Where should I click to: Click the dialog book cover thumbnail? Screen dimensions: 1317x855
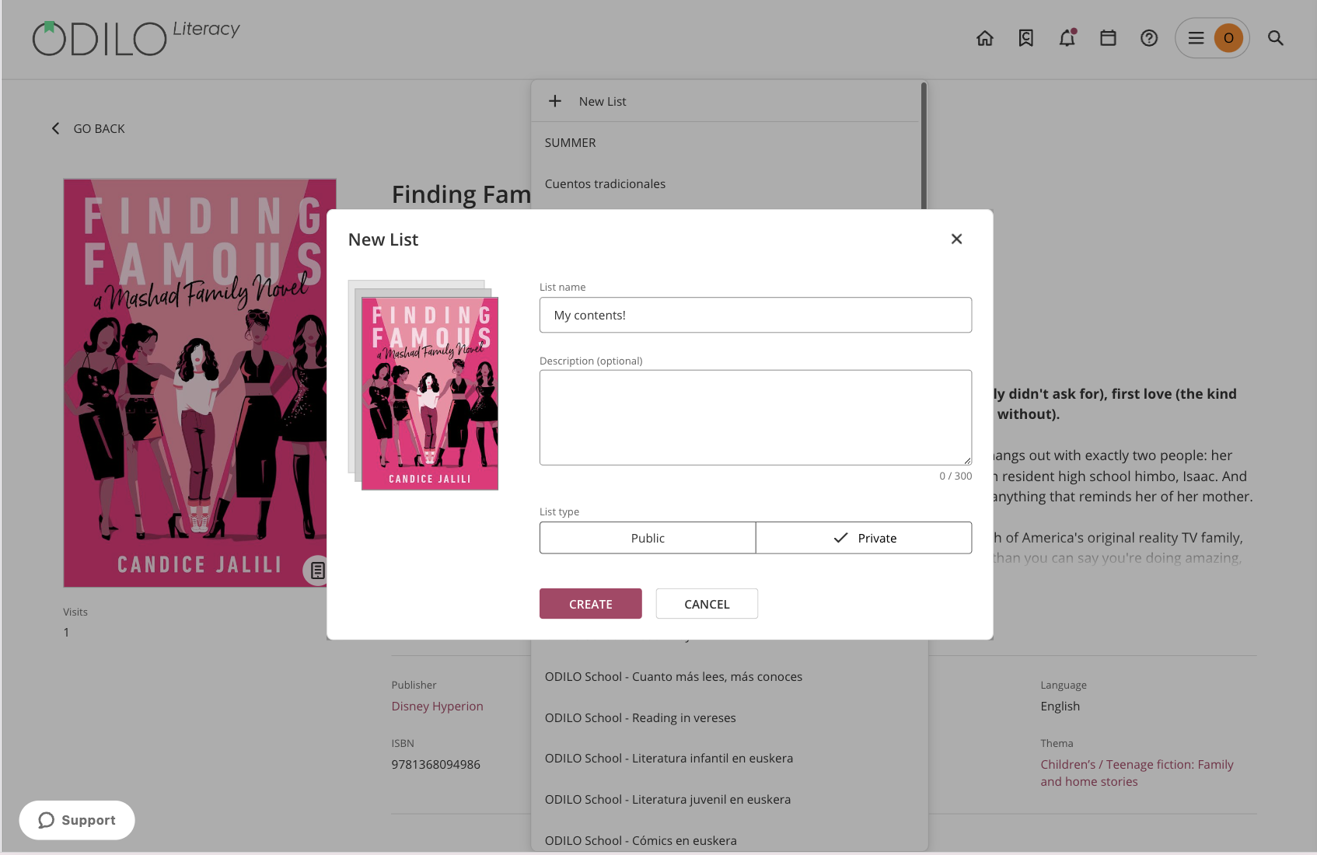[429, 393]
